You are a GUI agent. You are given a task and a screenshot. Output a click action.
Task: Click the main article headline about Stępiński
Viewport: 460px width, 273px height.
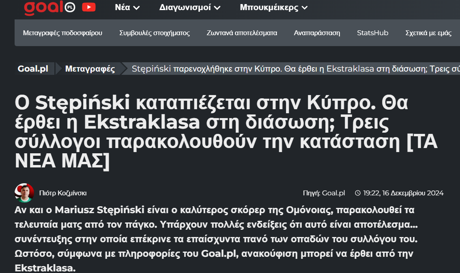pyautogui.click(x=226, y=132)
